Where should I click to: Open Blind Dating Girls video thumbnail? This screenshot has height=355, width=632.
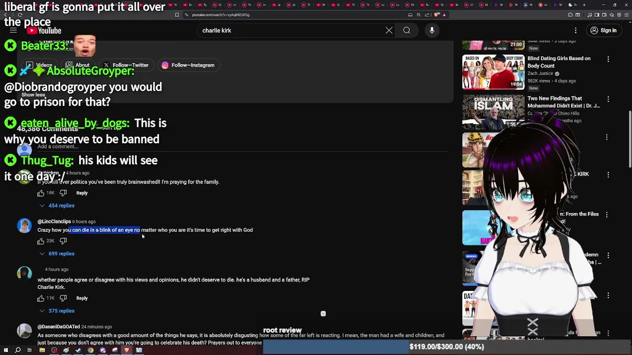493,72
